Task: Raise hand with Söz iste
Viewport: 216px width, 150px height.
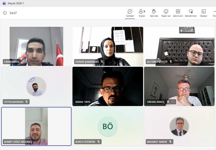Action: [154, 13]
